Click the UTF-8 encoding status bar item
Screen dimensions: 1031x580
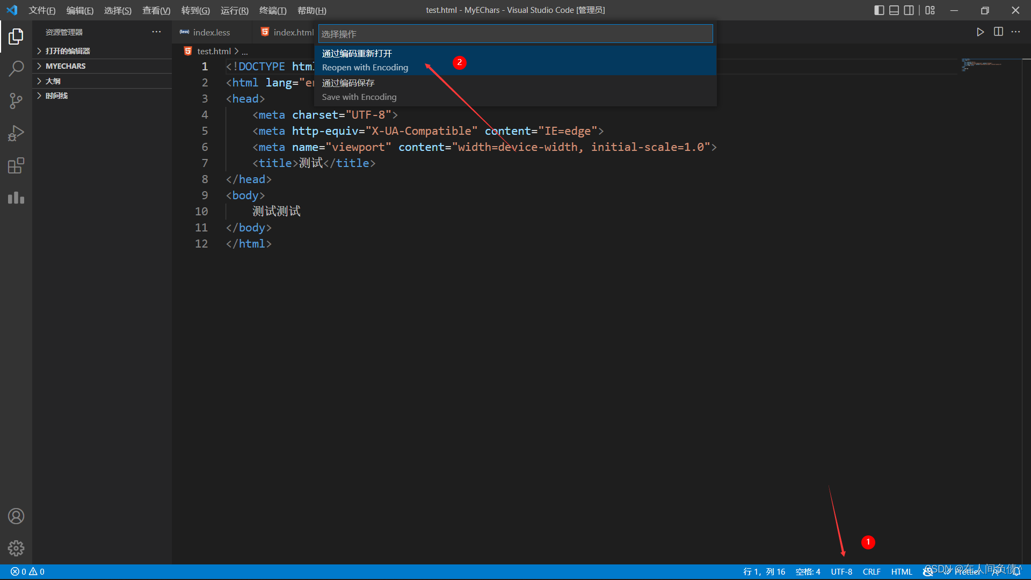click(841, 572)
